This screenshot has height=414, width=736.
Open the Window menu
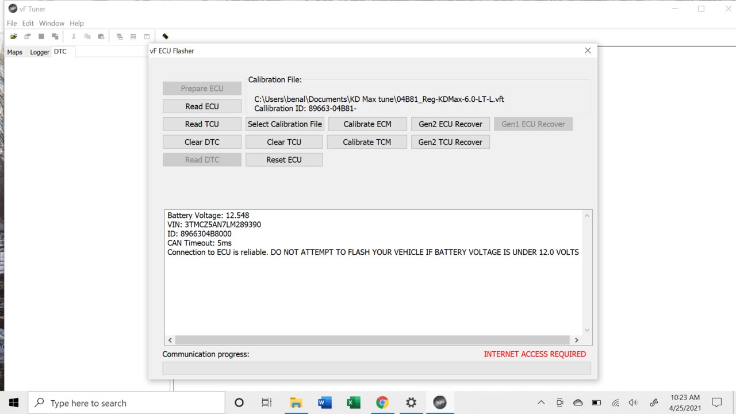coord(52,24)
